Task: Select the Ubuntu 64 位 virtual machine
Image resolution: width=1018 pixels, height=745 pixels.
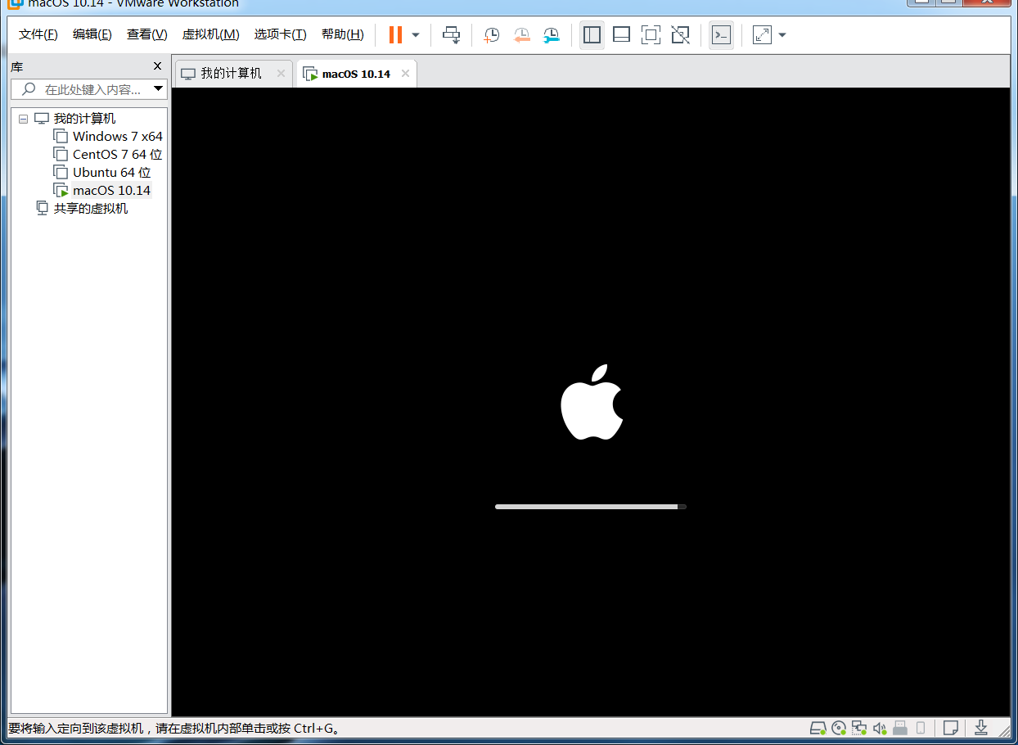Action: pos(109,172)
